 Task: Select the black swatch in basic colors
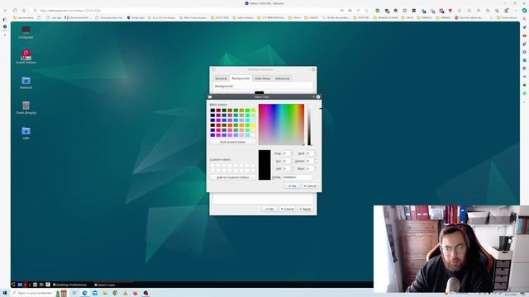[x=212, y=111]
